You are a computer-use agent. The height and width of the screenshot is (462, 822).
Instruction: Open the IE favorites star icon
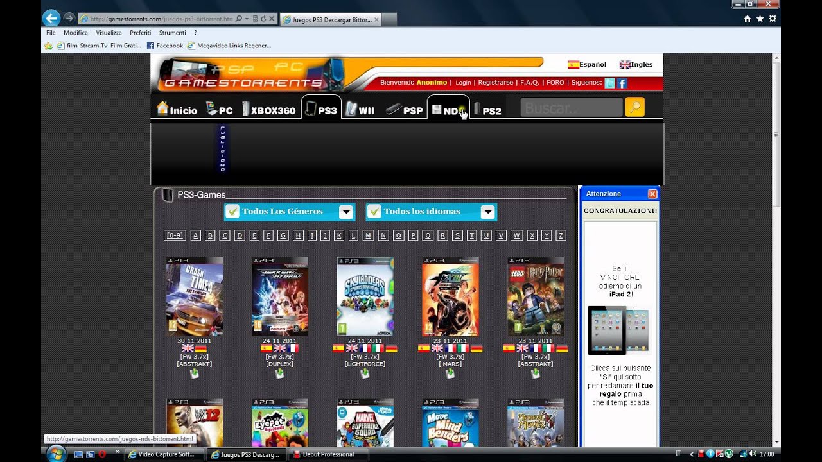coord(760,19)
